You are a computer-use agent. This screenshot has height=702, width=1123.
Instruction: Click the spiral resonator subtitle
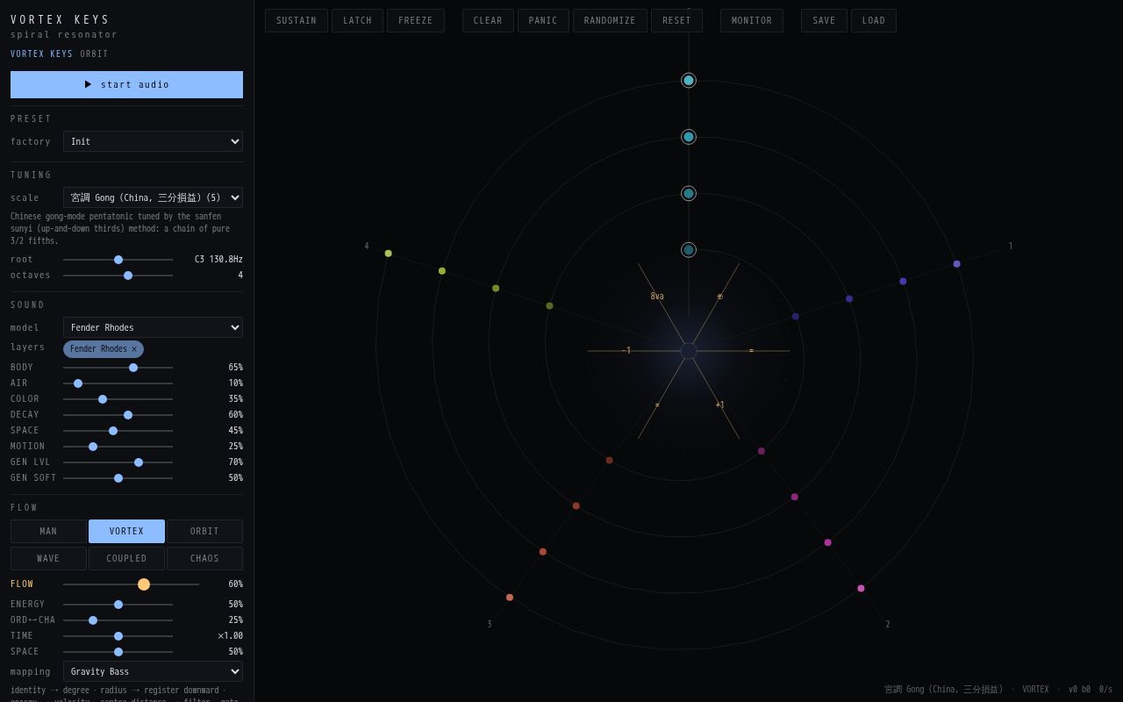point(64,35)
